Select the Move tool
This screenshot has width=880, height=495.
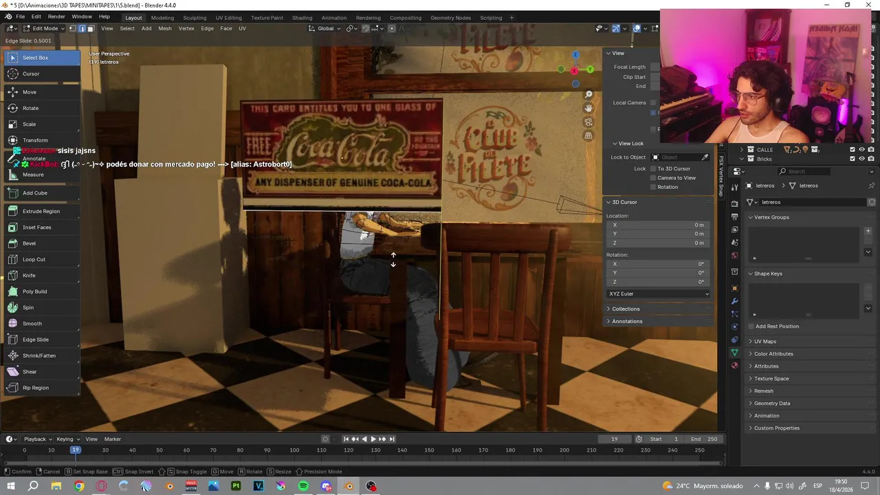pyautogui.click(x=41, y=92)
